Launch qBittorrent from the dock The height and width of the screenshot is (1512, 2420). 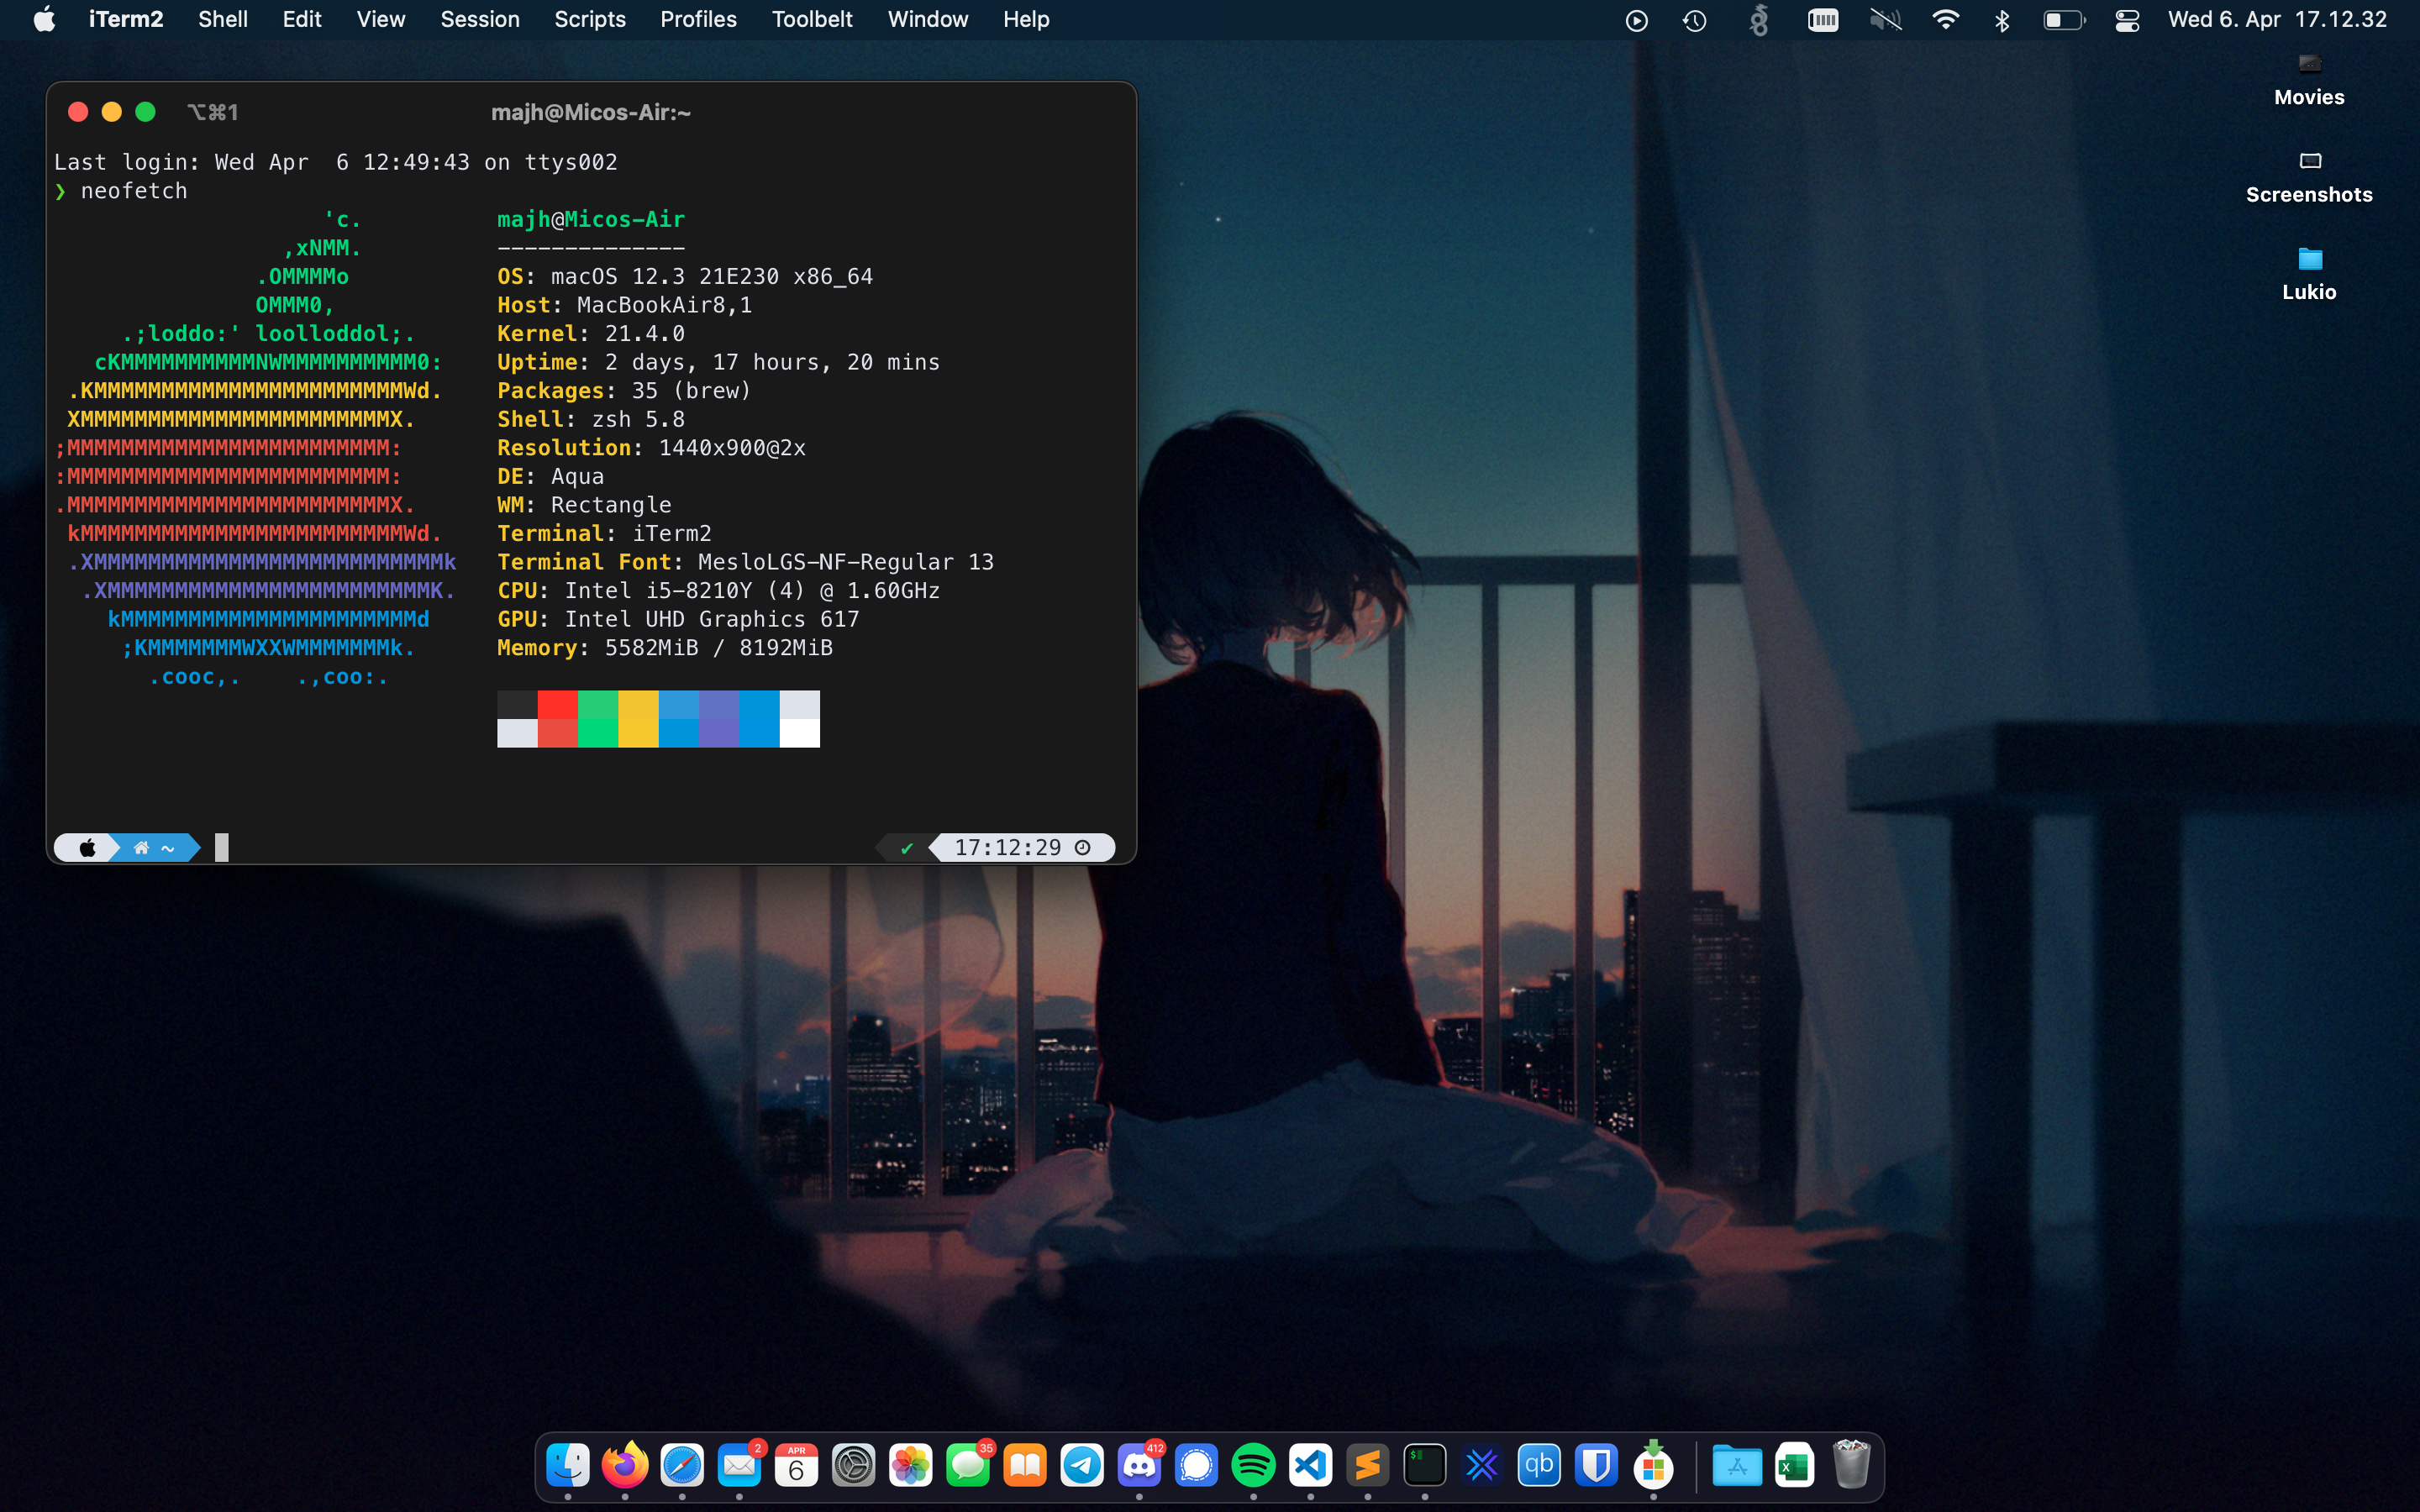point(1538,1466)
